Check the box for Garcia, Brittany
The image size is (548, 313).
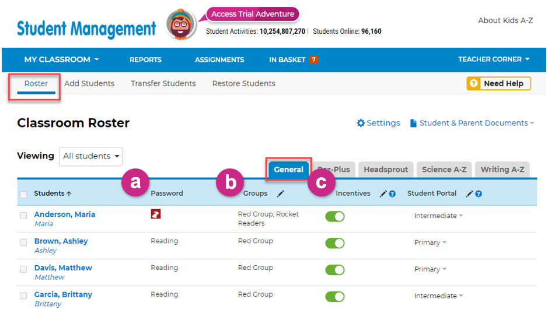pyautogui.click(x=23, y=296)
